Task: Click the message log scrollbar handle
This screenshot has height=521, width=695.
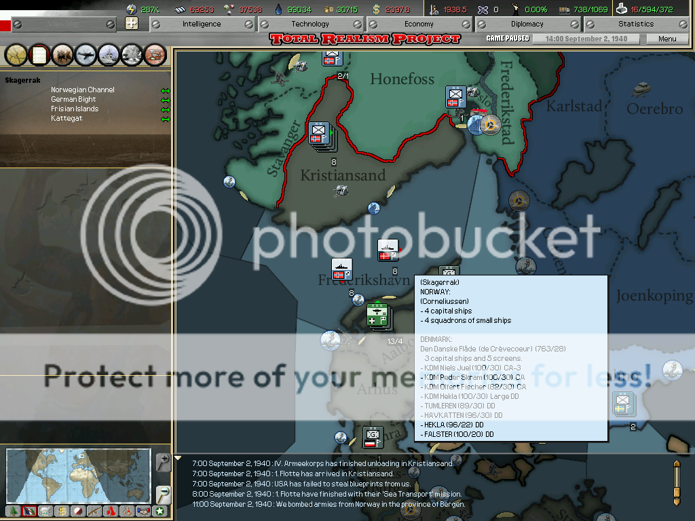Action: click(x=676, y=483)
